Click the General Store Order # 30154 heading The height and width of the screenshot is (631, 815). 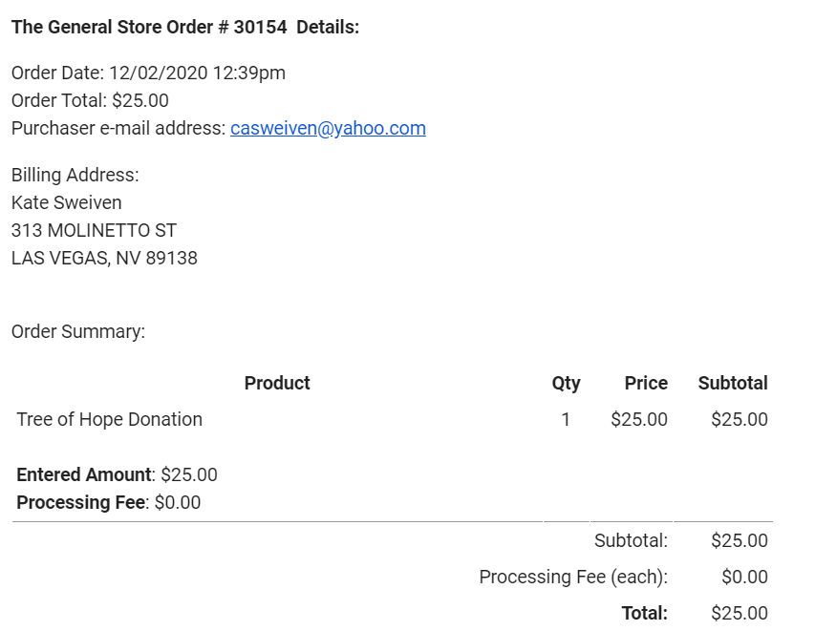coord(185,27)
